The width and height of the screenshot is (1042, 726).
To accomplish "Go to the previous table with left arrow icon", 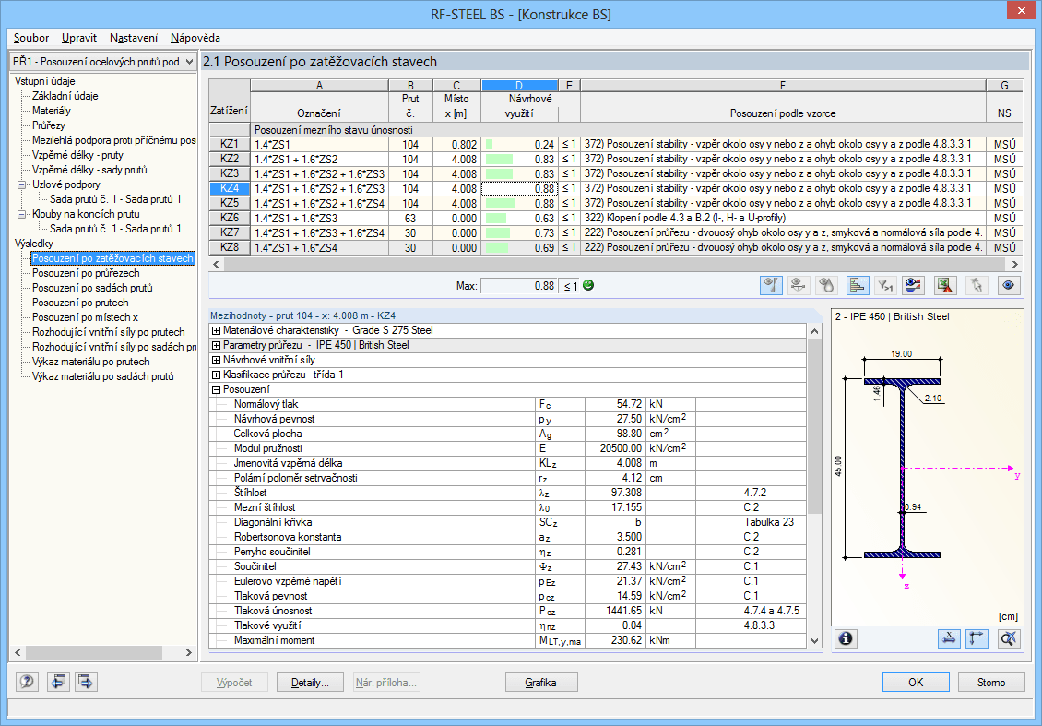I will (x=58, y=683).
